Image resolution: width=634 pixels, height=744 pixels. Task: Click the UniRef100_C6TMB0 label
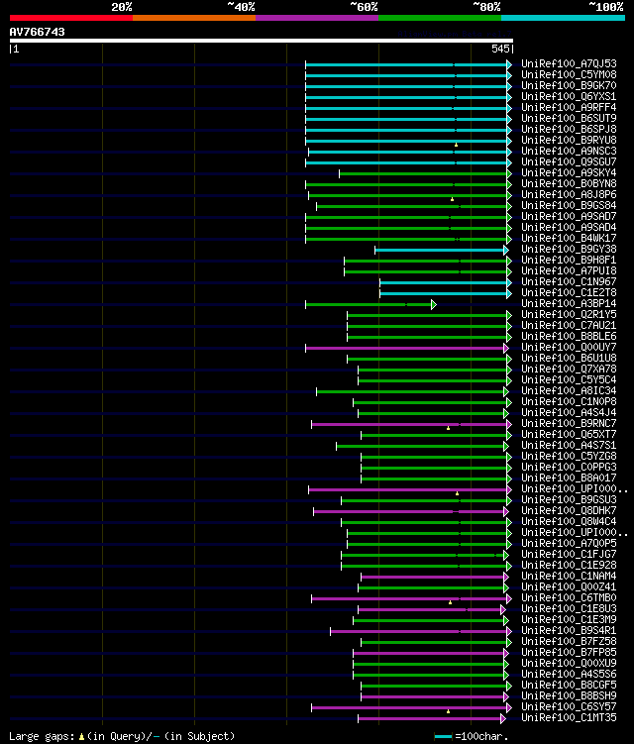(569, 598)
